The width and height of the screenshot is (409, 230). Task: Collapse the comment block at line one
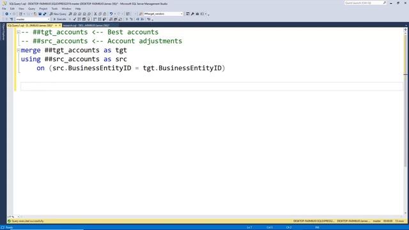pos(19,32)
